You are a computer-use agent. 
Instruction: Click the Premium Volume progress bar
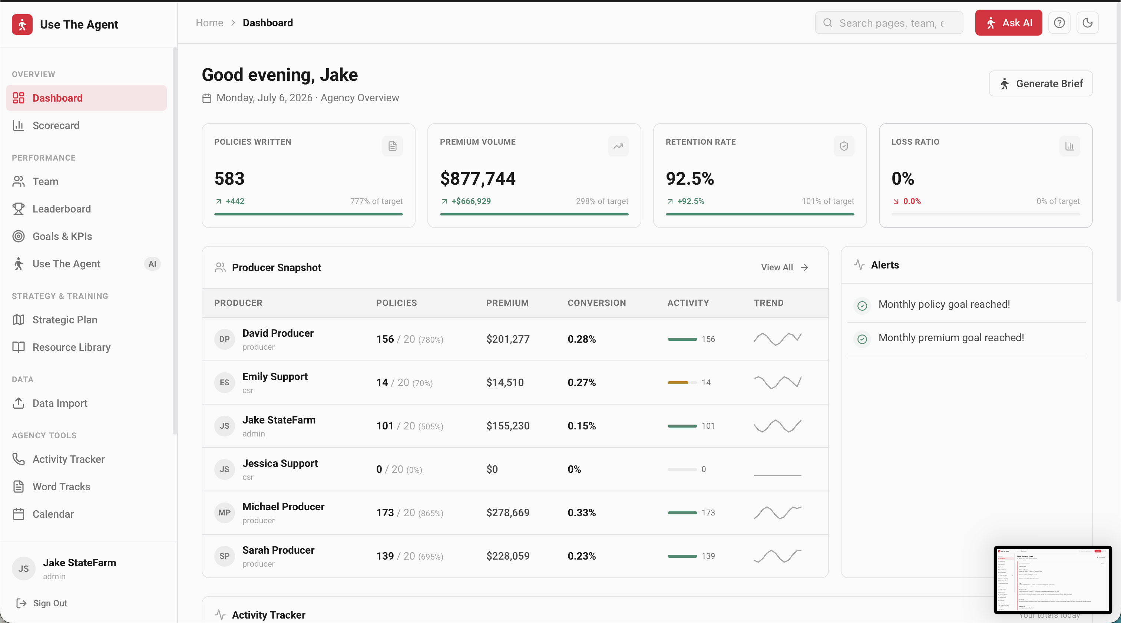click(x=534, y=214)
